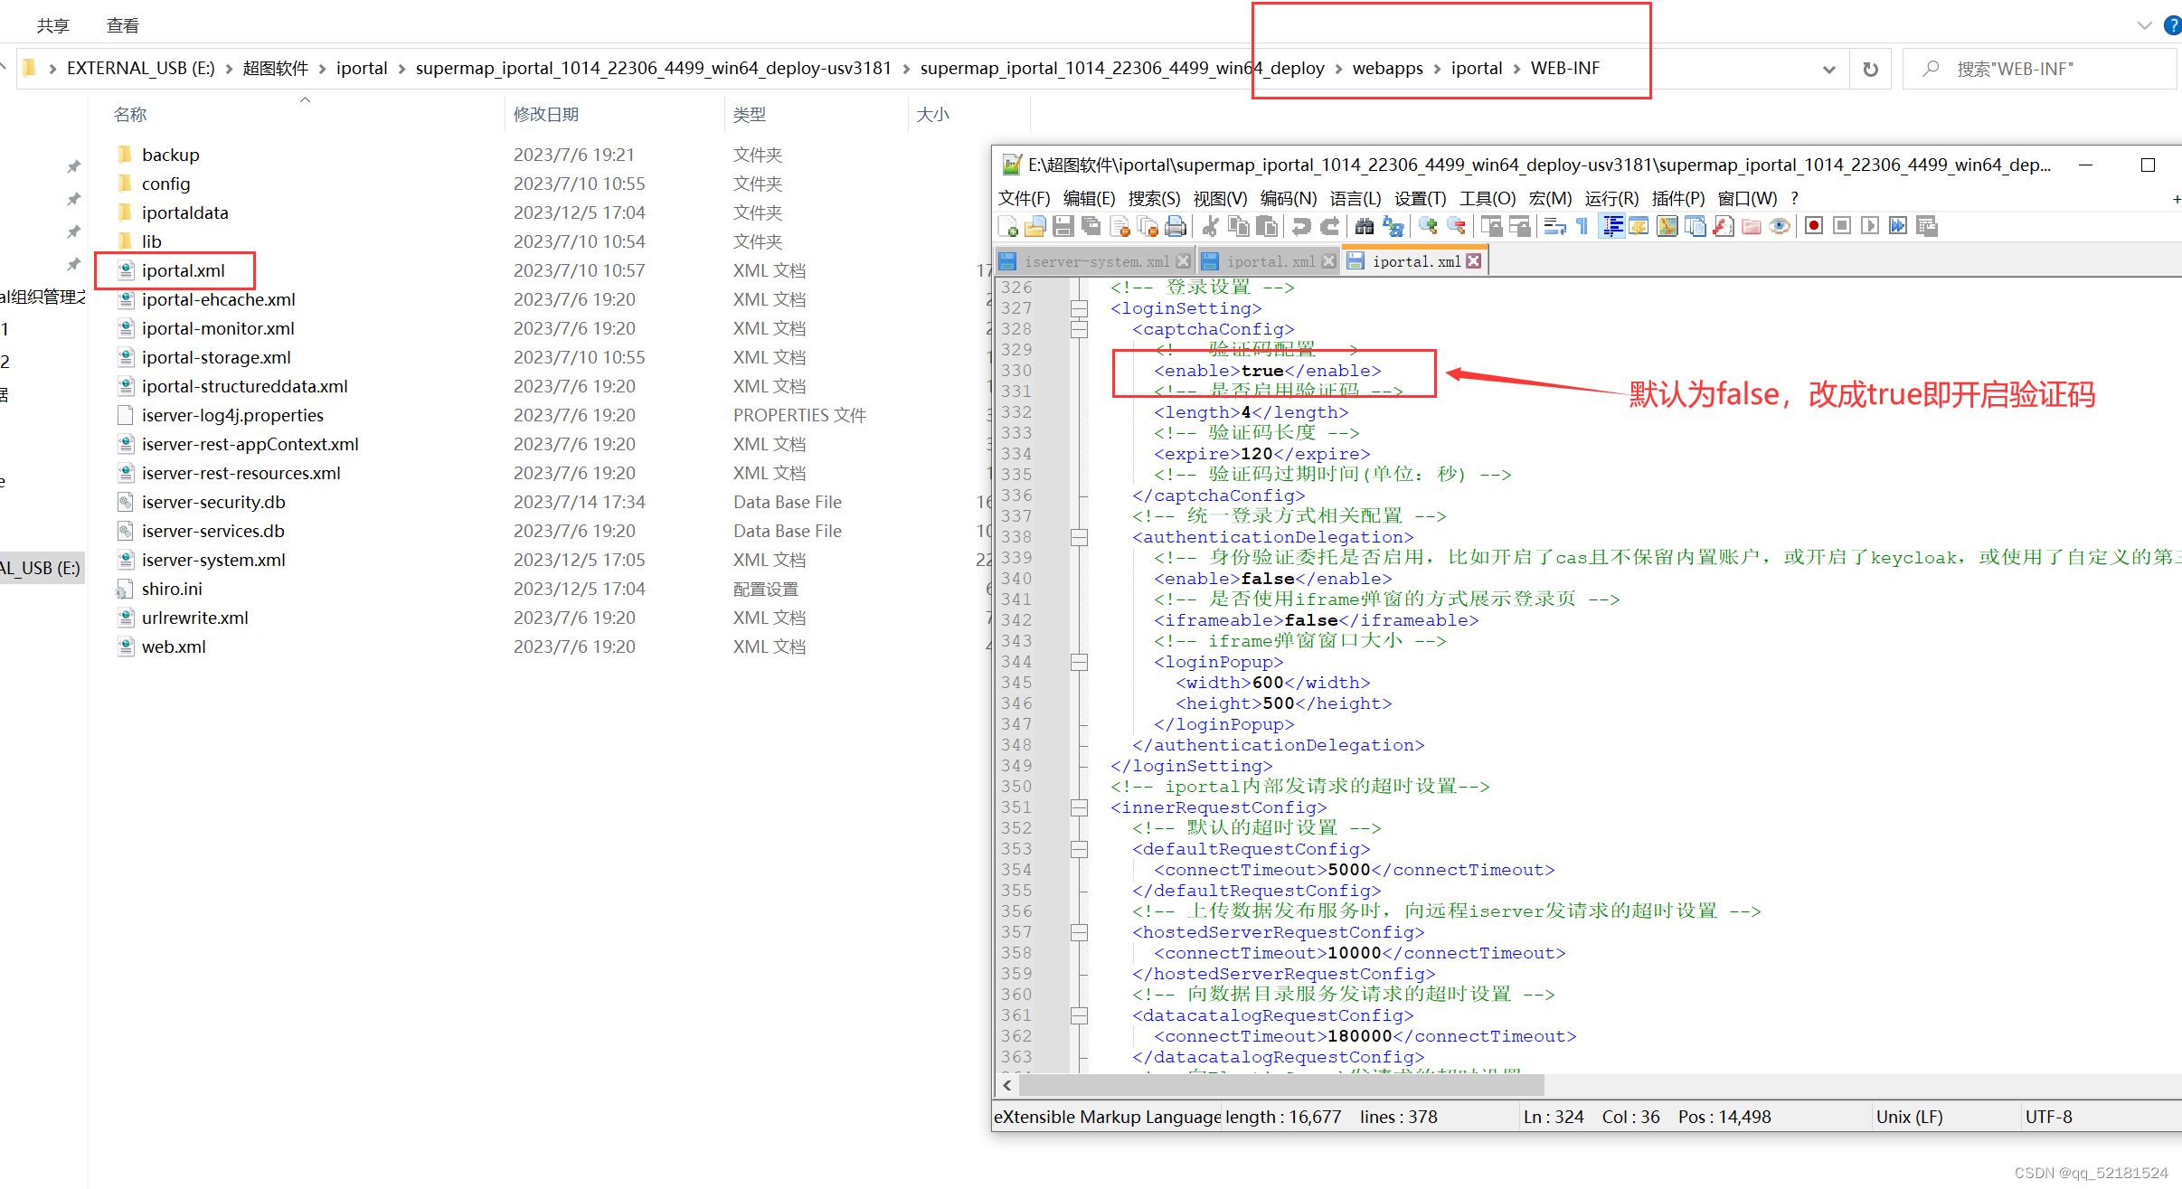
Task: Open the Find dialog using binoculars icon
Action: coord(1363,226)
